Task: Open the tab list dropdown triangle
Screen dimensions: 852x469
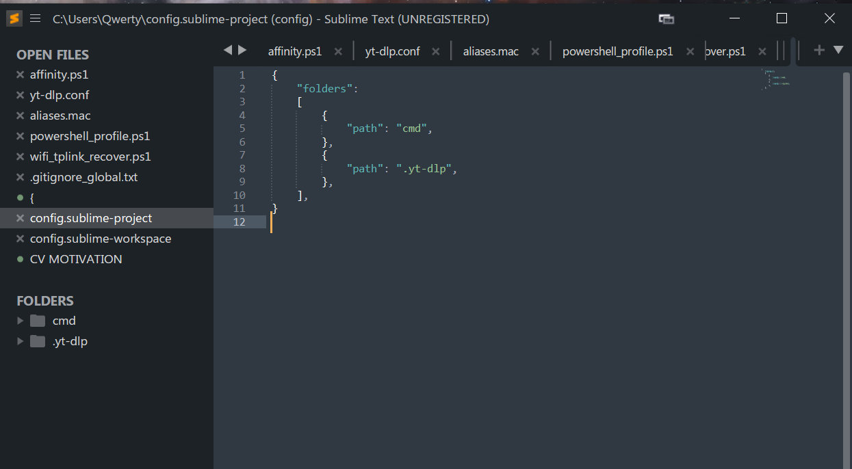Action: click(838, 50)
